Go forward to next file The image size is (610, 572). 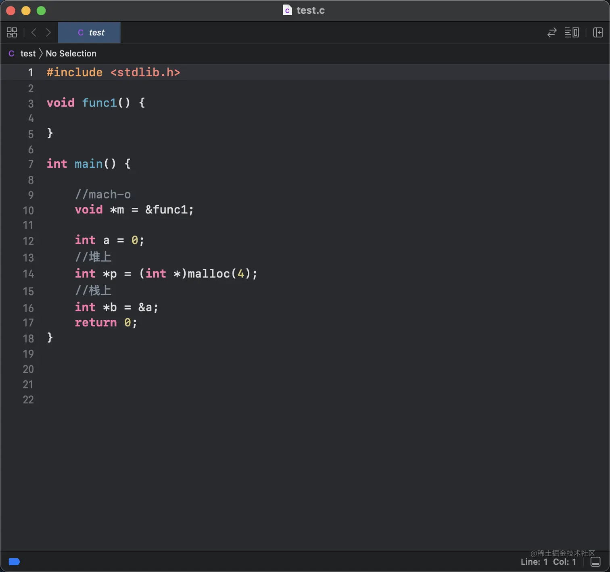(x=48, y=32)
